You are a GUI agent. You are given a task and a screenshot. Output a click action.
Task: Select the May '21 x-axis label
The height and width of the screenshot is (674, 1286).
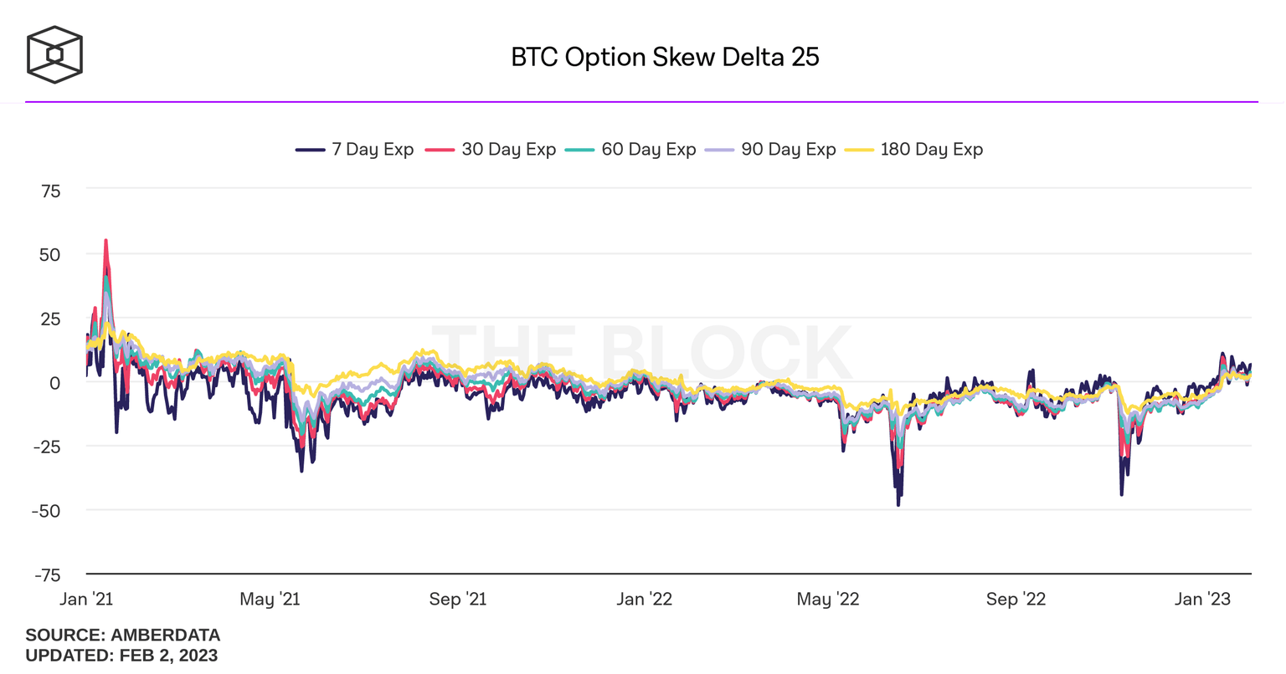pos(270,600)
